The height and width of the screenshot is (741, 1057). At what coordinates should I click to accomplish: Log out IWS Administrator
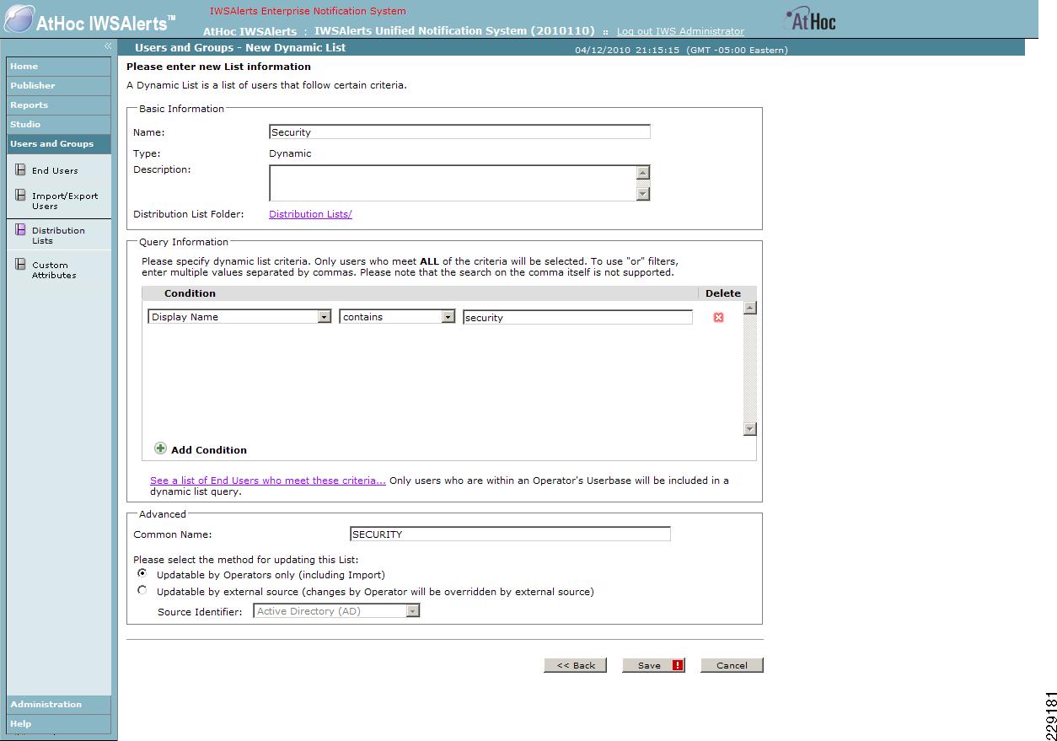(680, 31)
